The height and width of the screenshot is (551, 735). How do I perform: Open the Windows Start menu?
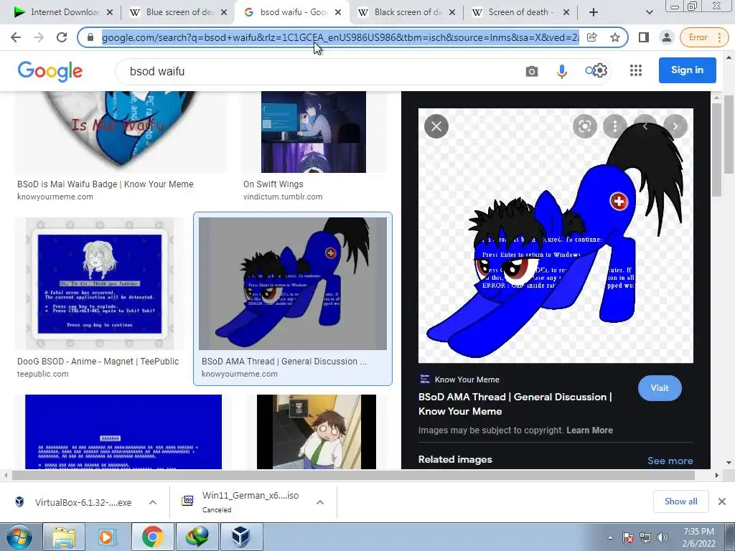click(19, 537)
